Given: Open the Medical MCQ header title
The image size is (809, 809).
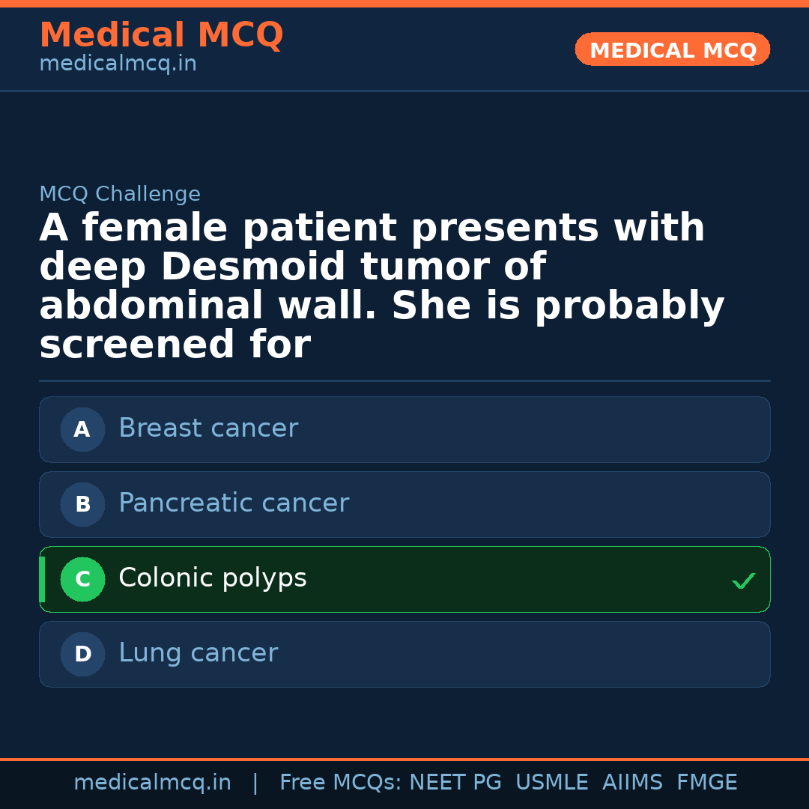Looking at the screenshot, I should click(x=161, y=35).
